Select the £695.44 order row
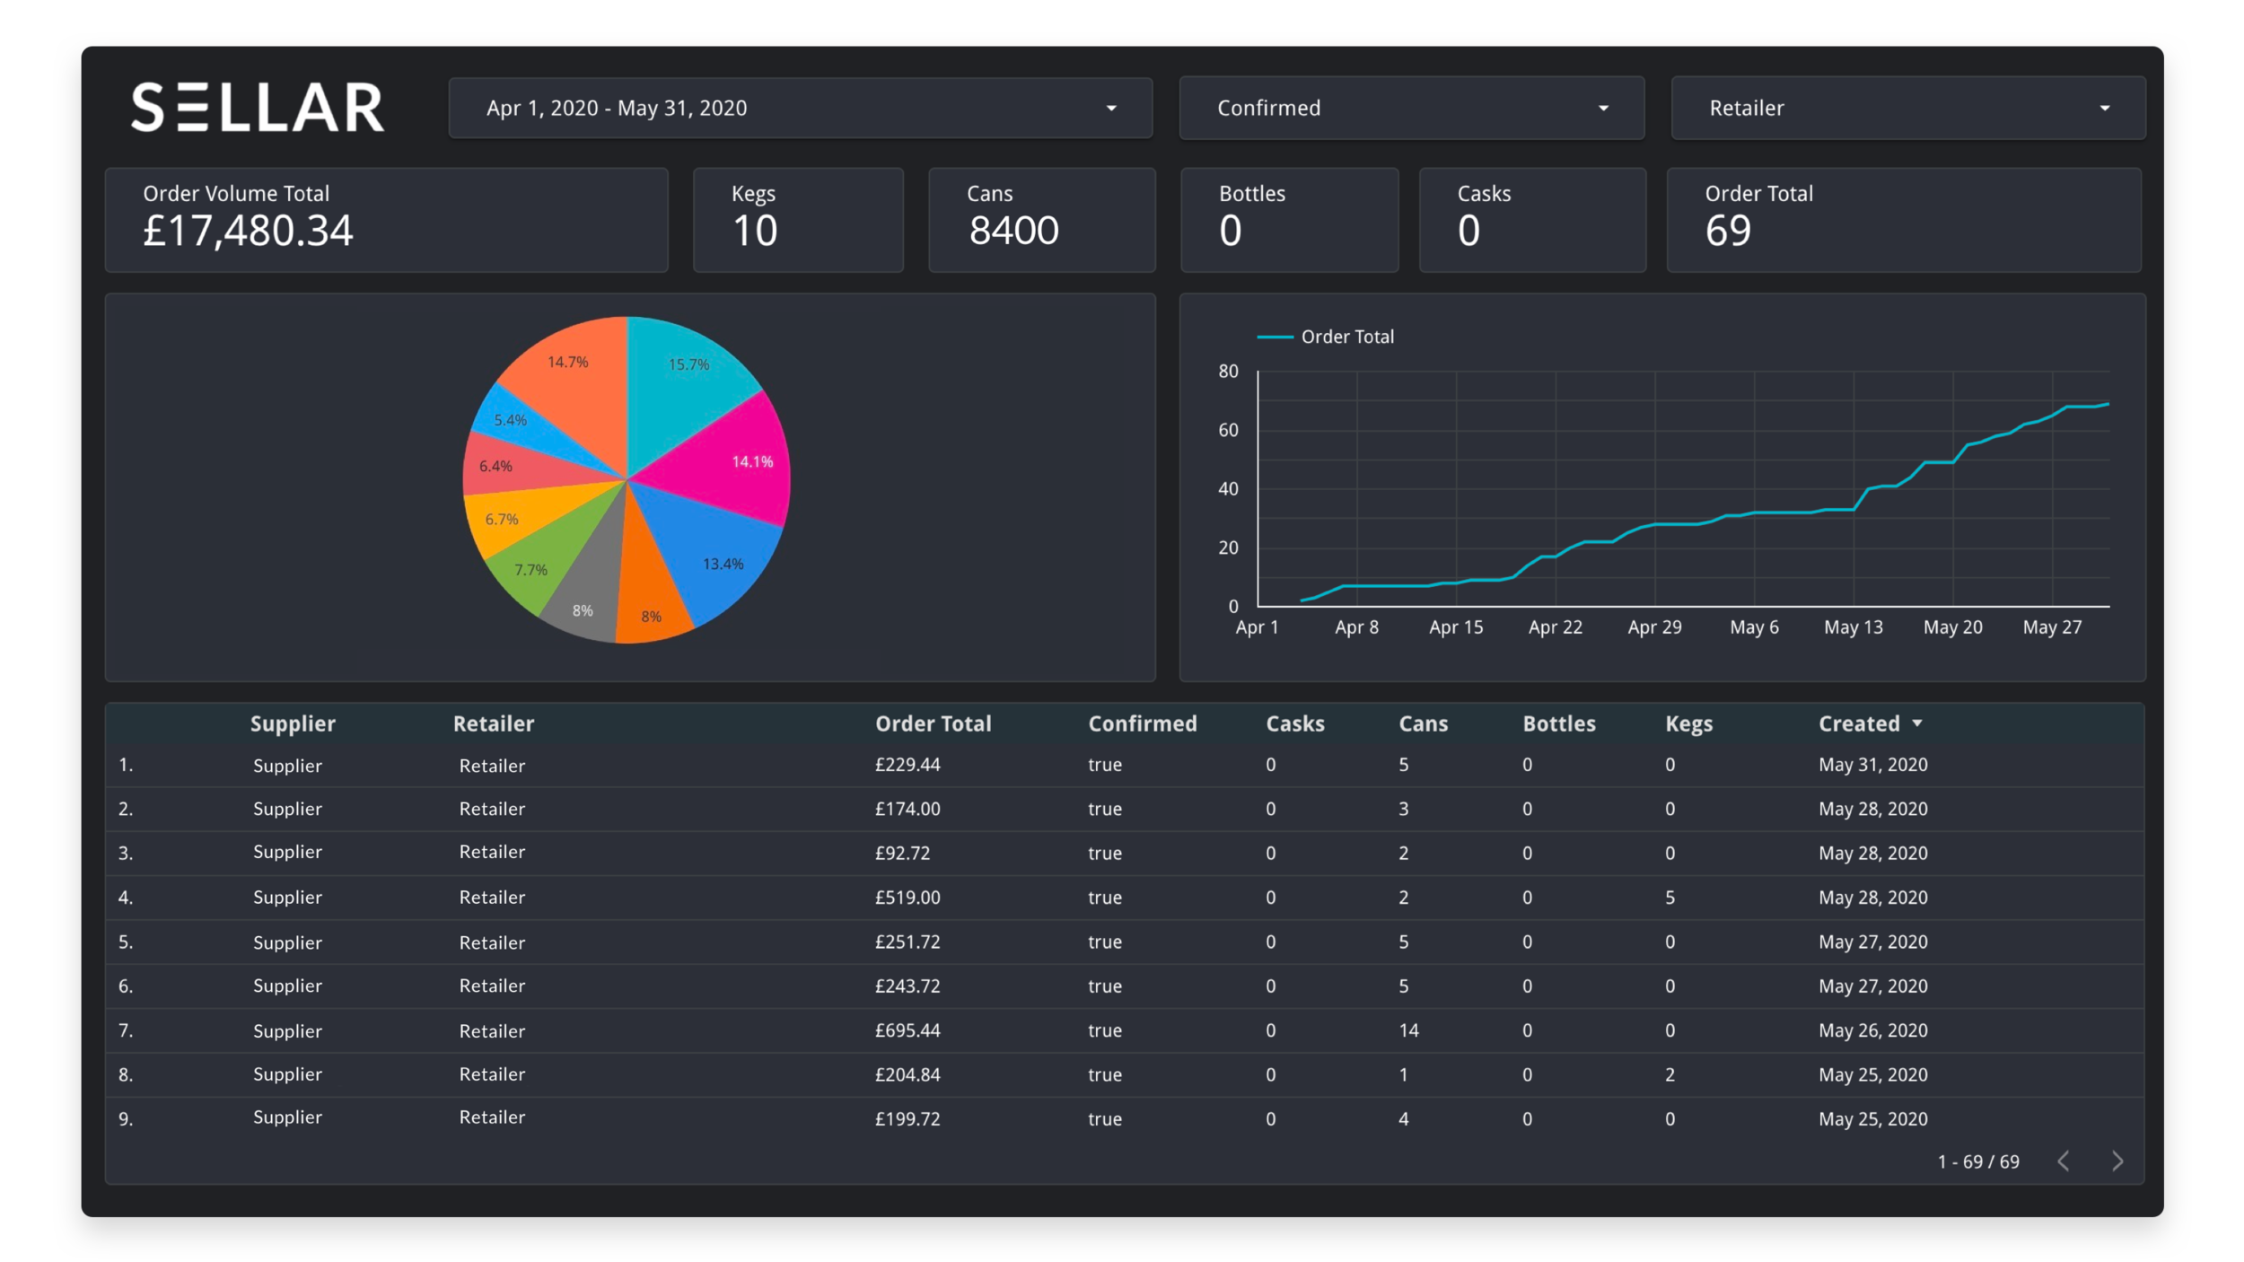2244x1262 pixels. (907, 1030)
